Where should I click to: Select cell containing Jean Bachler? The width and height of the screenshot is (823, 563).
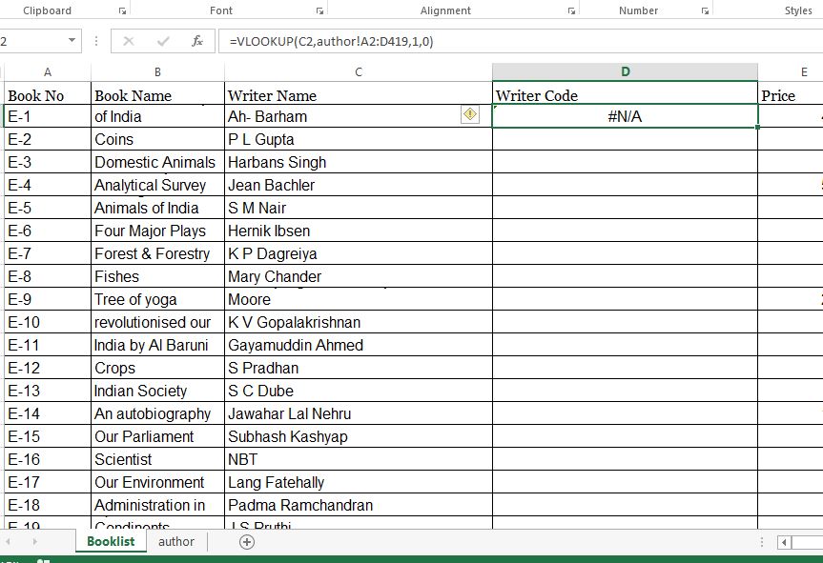click(x=359, y=185)
